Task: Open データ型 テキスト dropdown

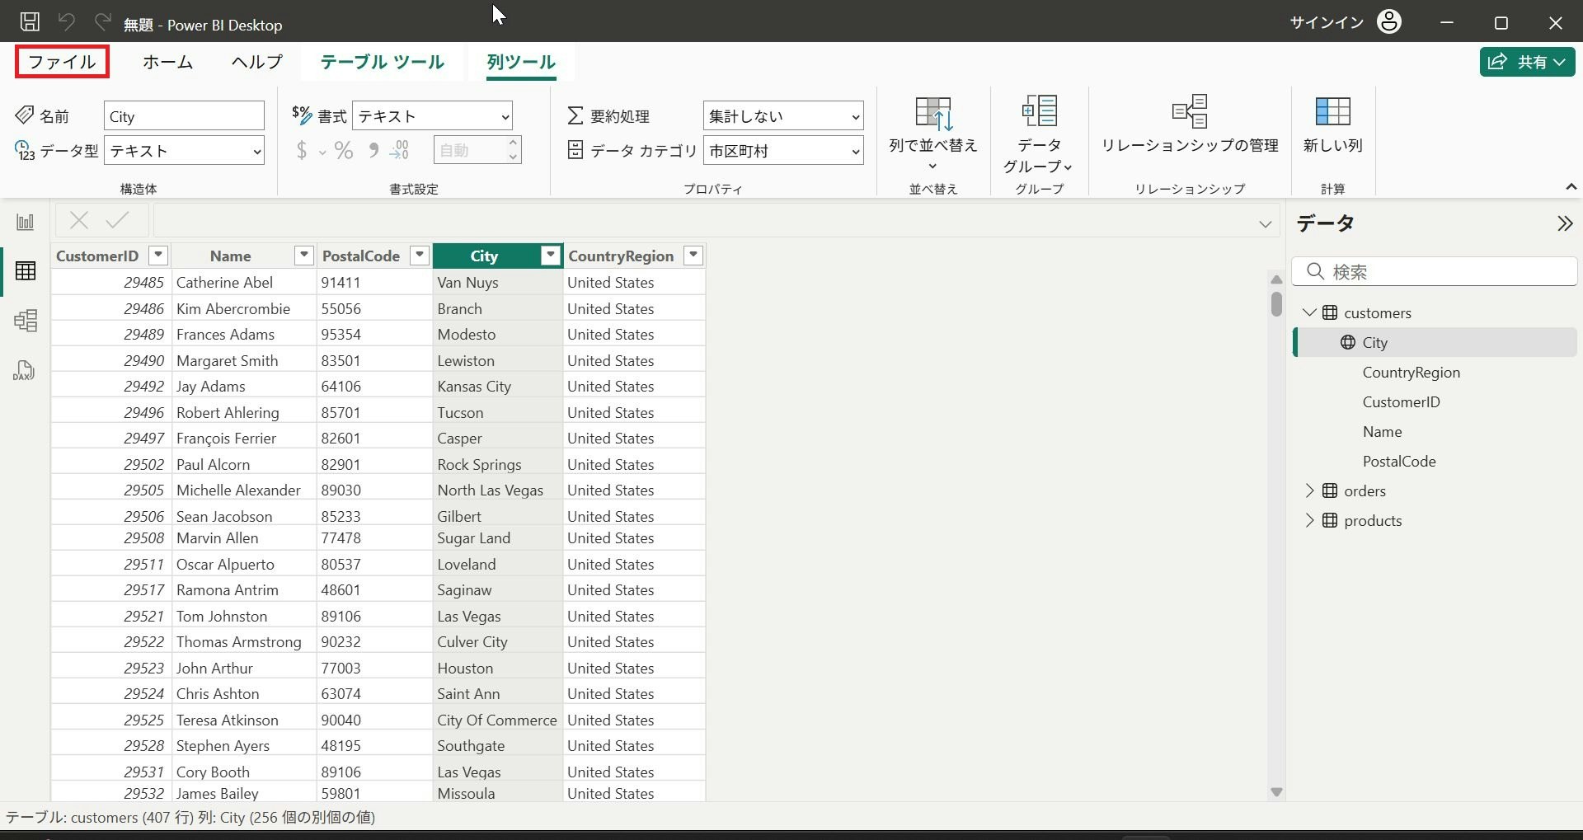Action: click(x=184, y=151)
